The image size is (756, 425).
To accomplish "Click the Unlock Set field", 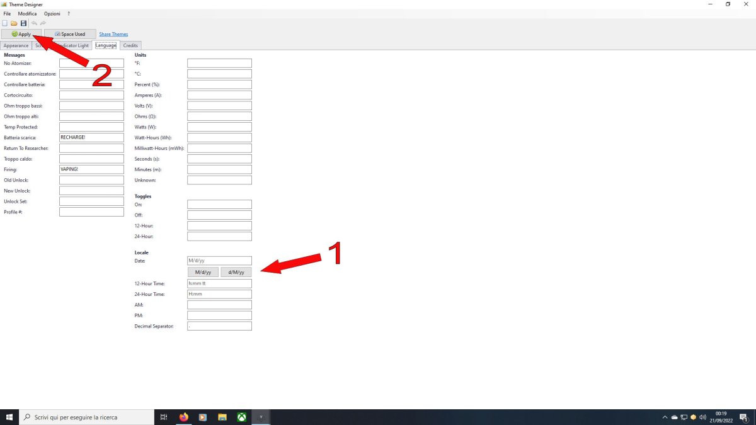I will click(x=91, y=201).
